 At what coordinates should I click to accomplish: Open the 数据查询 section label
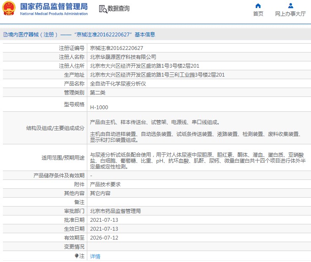click(119, 9)
